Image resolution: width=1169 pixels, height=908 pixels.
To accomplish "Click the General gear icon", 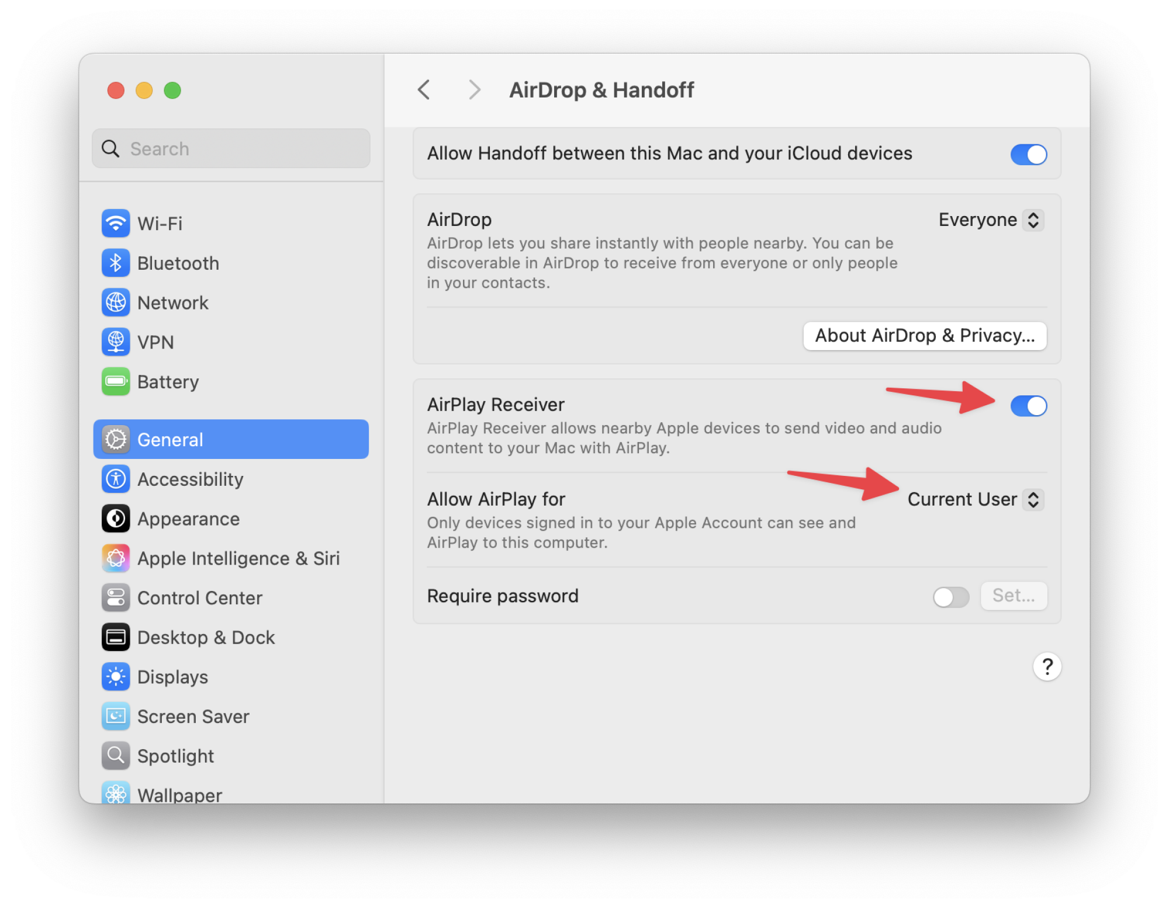I will [x=116, y=439].
